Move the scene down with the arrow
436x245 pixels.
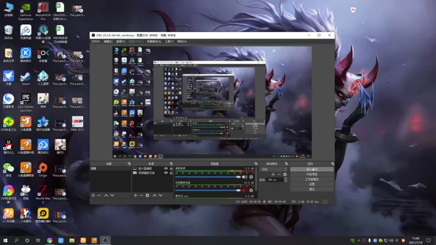click(112, 195)
